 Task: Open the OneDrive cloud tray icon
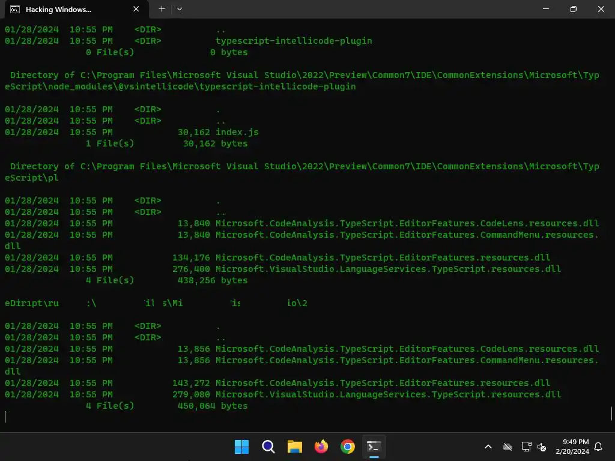[x=507, y=447]
